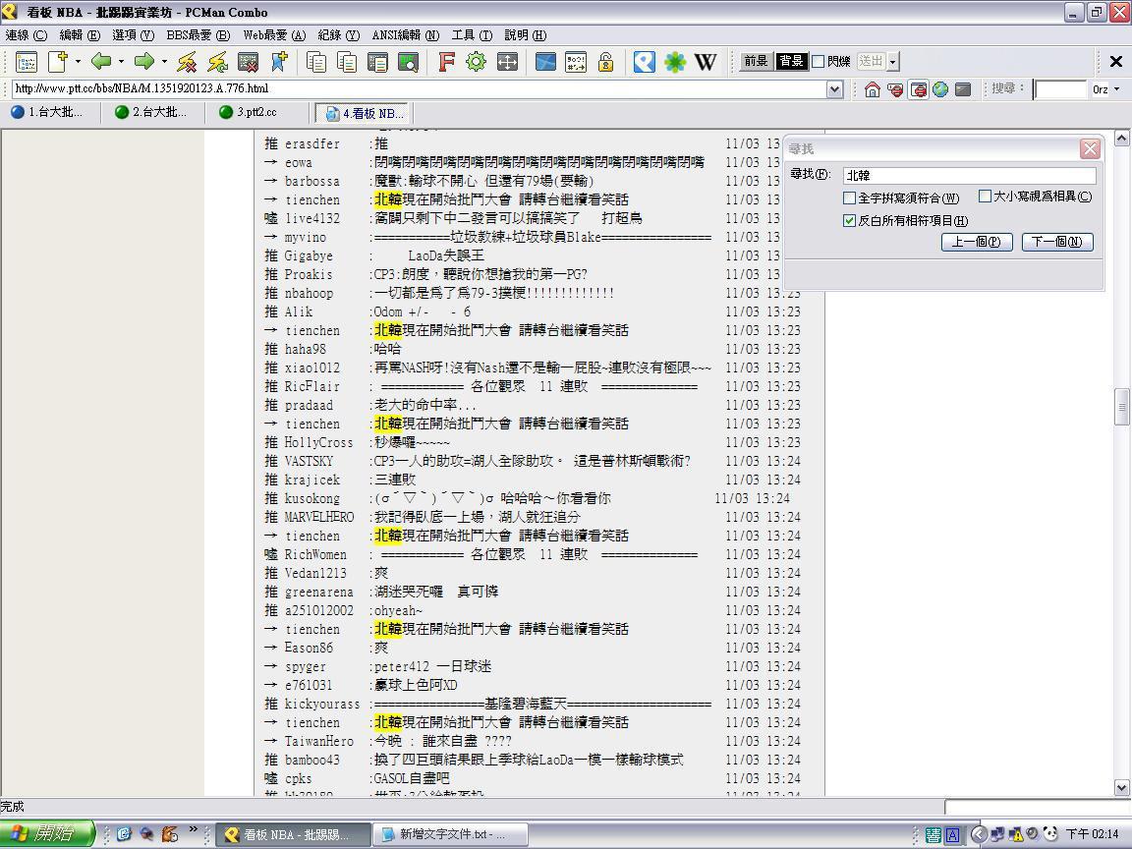Open the Windows 開始 Start button
The height and width of the screenshot is (849, 1132).
[47, 834]
